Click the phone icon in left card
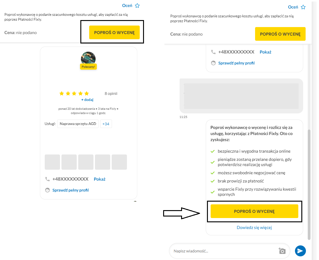 click(47, 179)
